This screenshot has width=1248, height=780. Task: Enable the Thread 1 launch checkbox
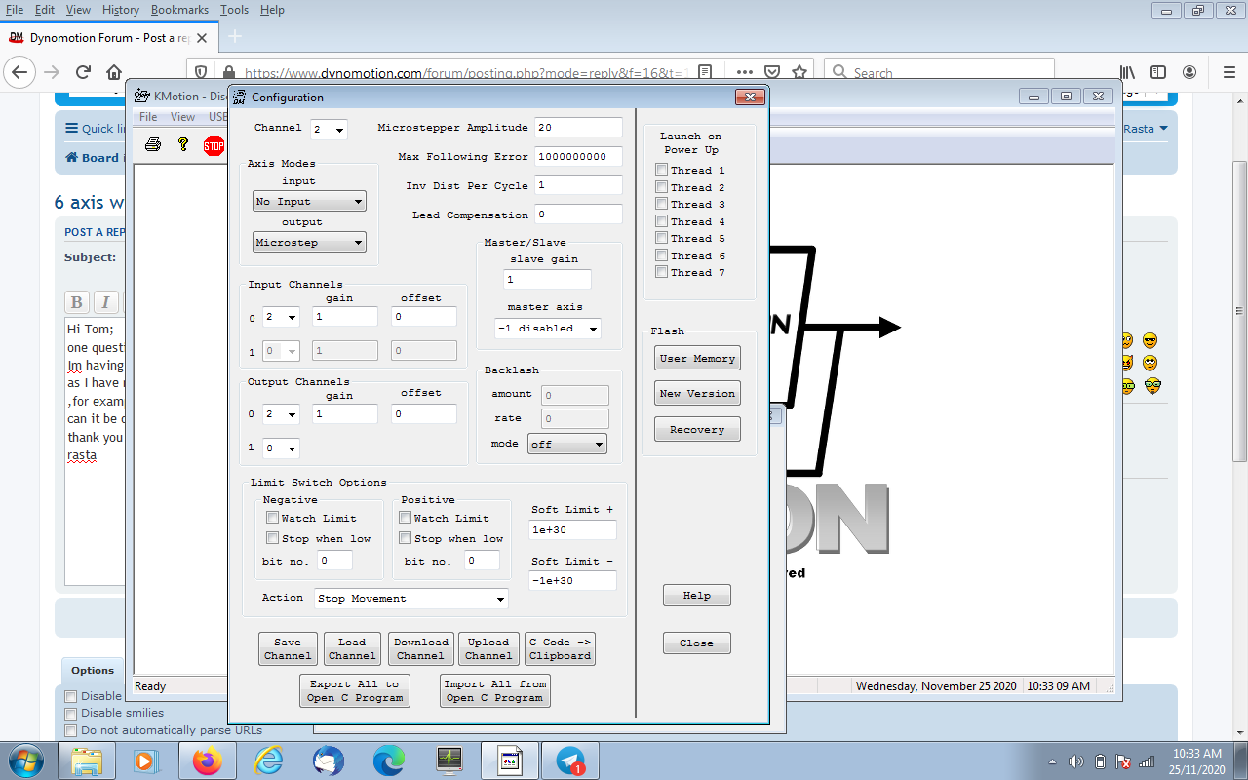click(662, 170)
